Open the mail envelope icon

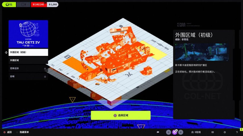213,132
